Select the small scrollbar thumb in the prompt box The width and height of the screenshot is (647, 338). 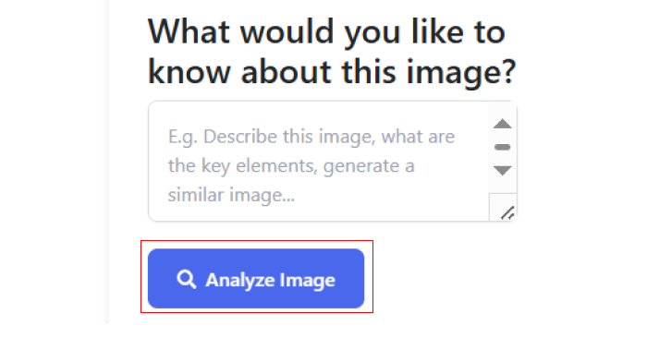point(502,147)
